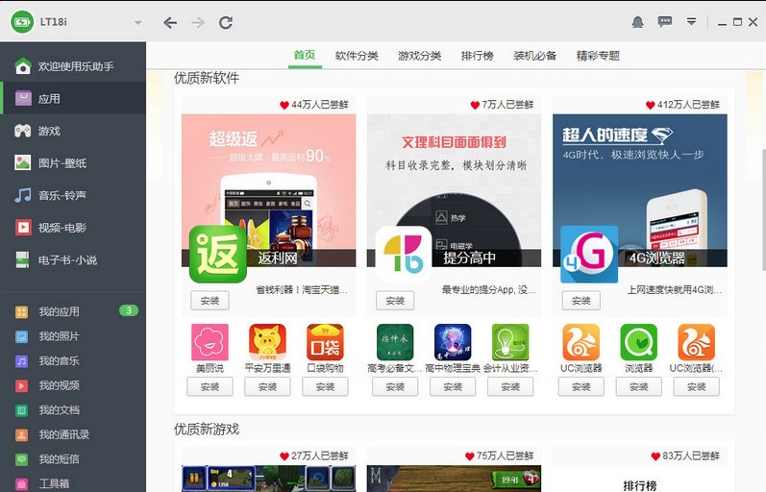Click the 4G浏览器 app icon
Image resolution: width=766 pixels, height=492 pixels.
(x=589, y=254)
